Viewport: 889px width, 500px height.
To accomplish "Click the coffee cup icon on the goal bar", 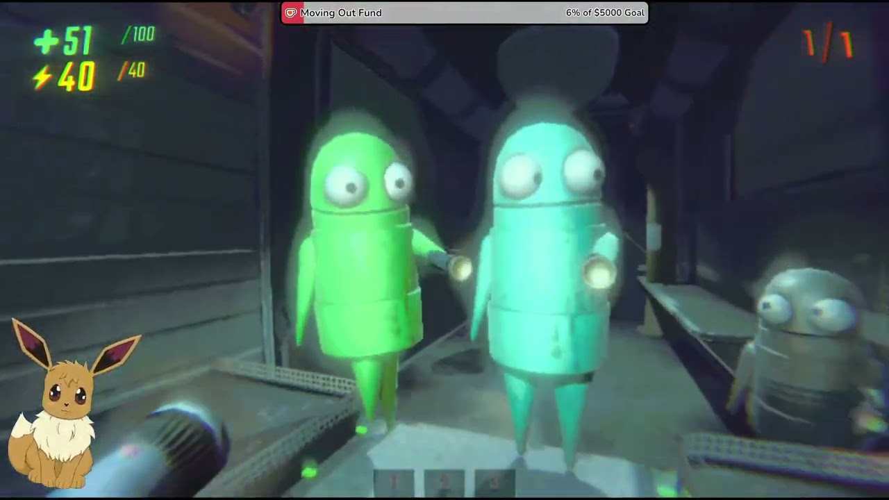I will pos(291,12).
